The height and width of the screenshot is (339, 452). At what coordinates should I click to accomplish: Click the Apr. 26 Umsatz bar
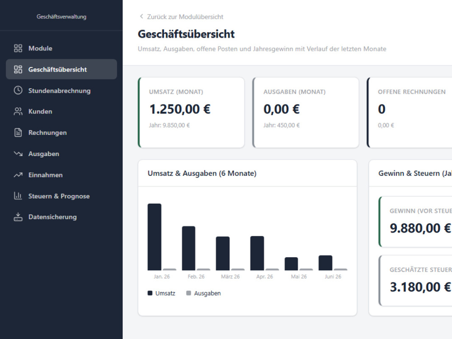tap(257, 253)
